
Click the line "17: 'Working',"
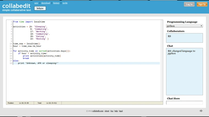(39, 31)
